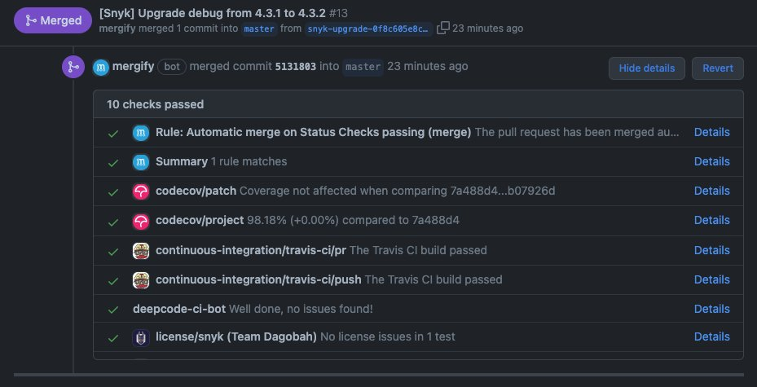Viewport: 757px width, 387px height.
Task: Open the codecov/project app icon
Action: point(141,221)
